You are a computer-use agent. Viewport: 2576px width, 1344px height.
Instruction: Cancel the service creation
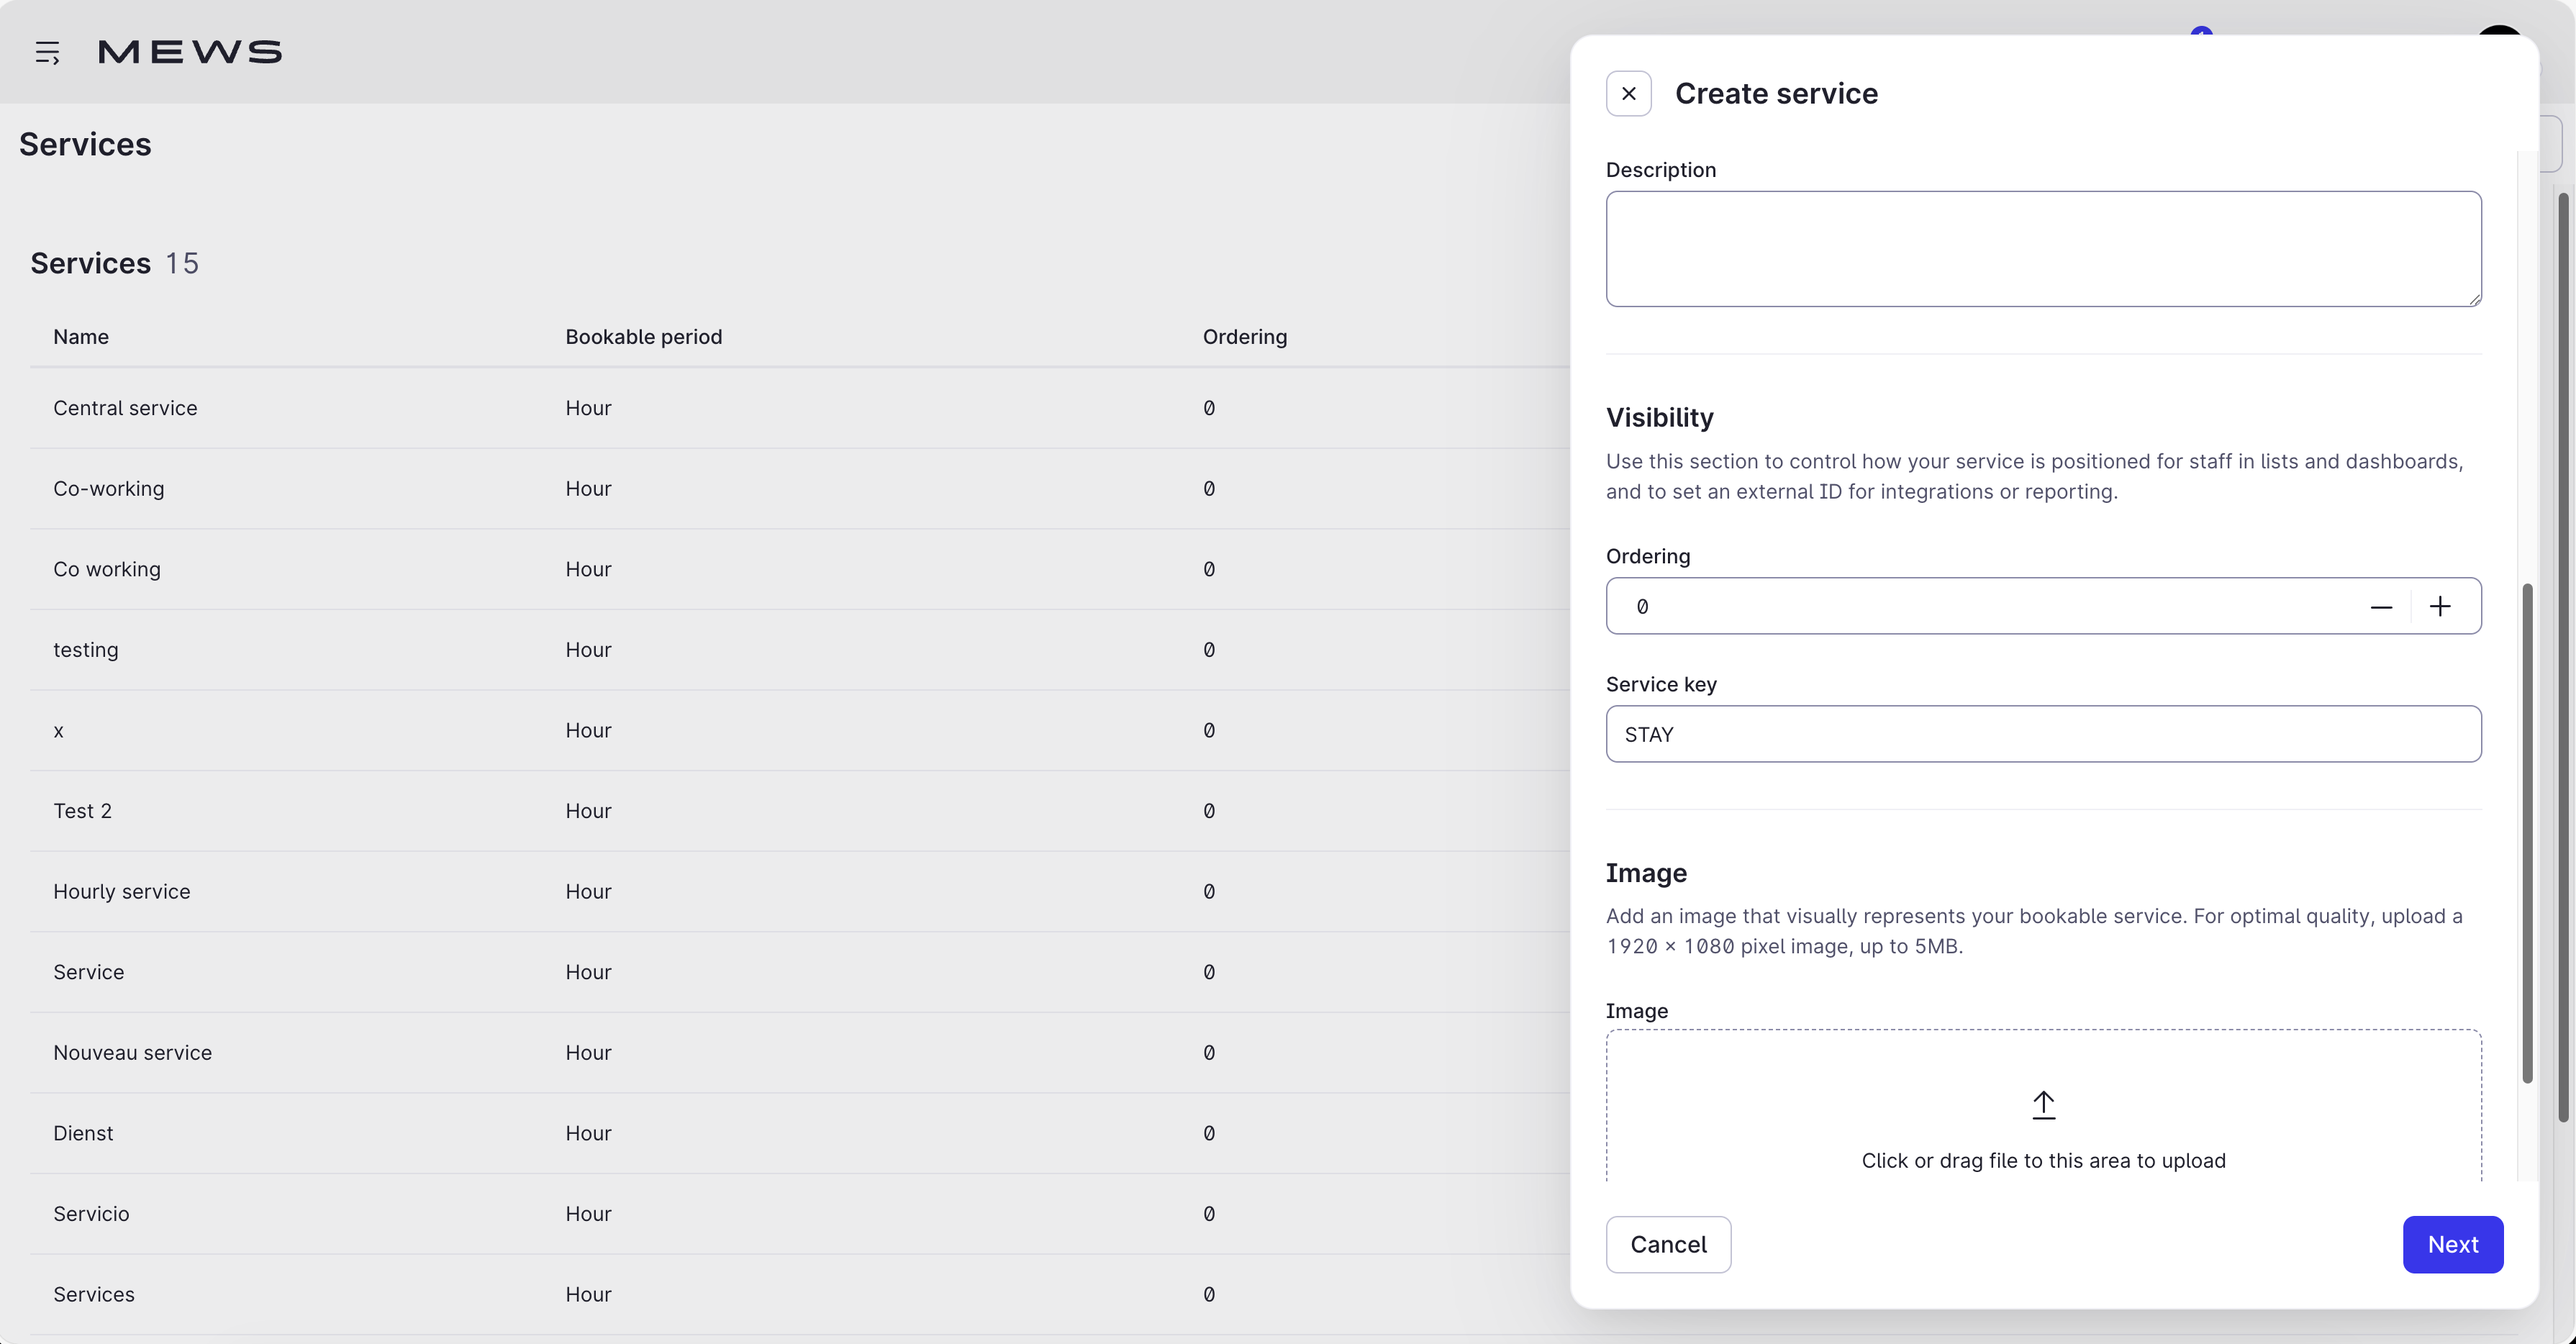click(1668, 1245)
